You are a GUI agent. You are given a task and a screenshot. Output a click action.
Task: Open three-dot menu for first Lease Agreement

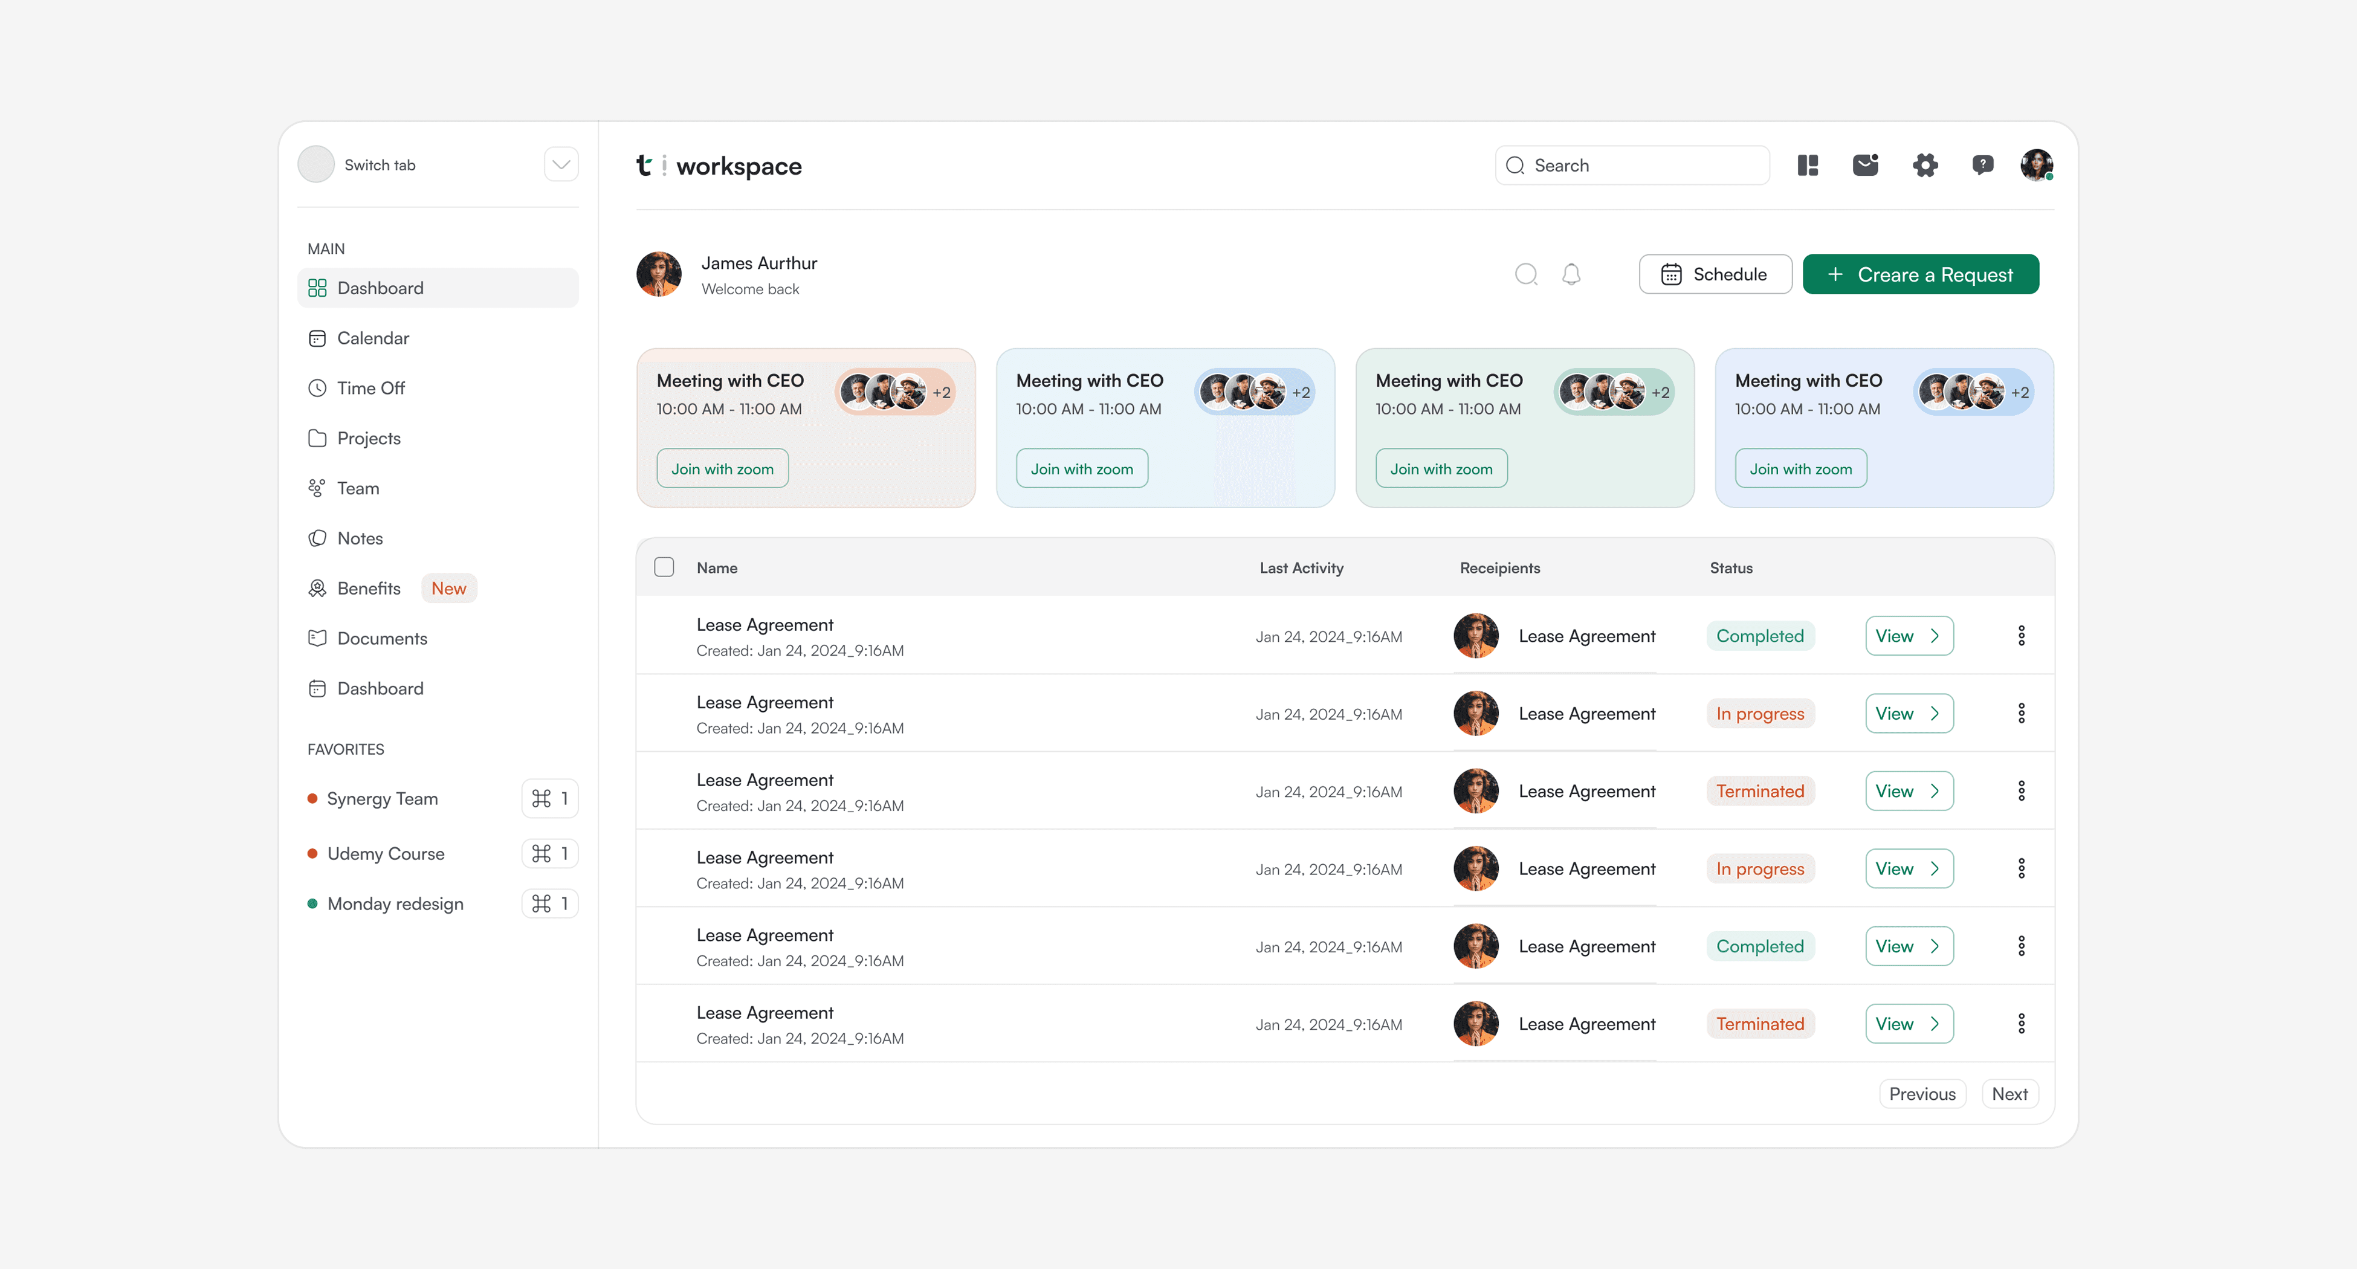pos(2021,636)
